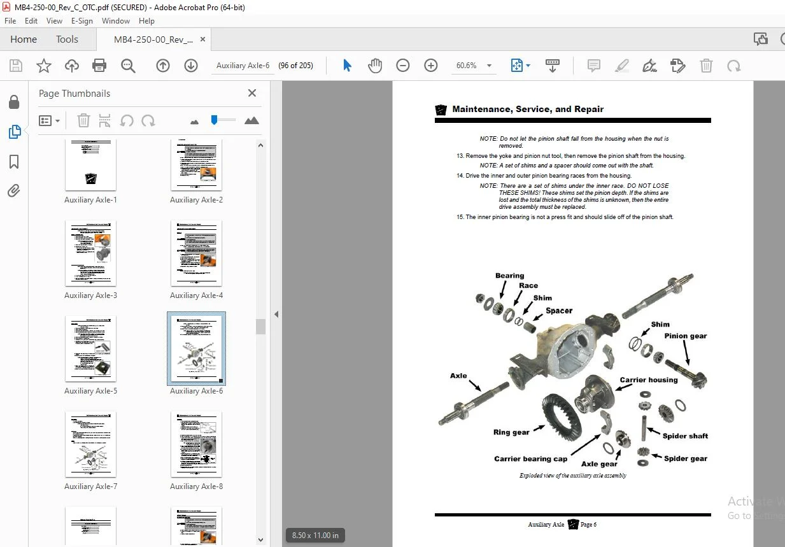This screenshot has height=547, width=785.
Task: Click the scrolling mode keyboard icon
Action: click(x=552, y=66)
